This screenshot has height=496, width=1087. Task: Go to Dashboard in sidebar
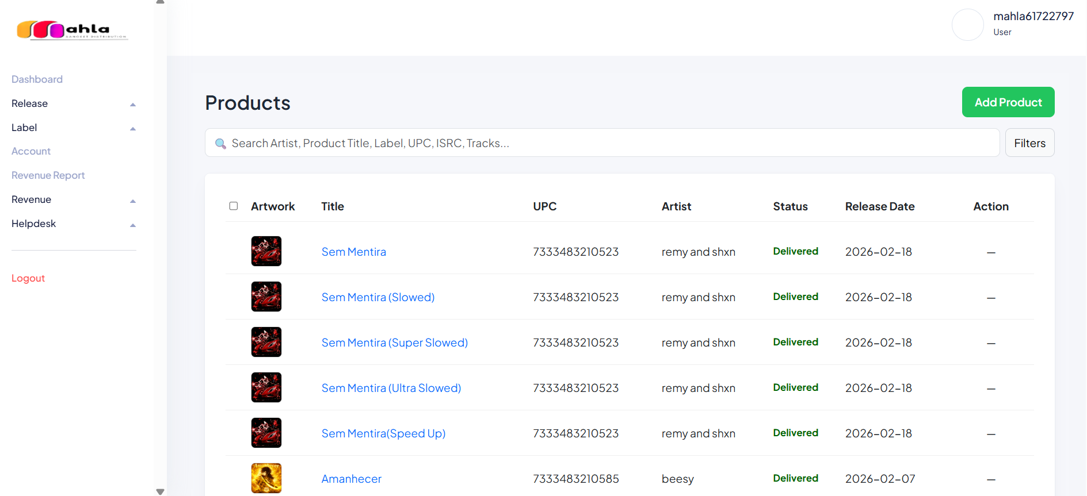coord(37,79)
